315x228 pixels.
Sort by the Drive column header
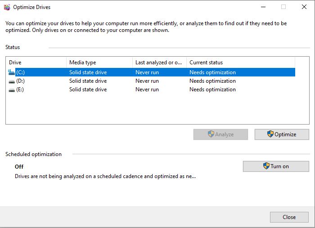pyautogui.click(x=36, y=63)
